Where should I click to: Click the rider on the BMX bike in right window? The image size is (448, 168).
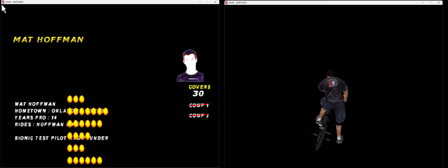(x=329, y=110)
